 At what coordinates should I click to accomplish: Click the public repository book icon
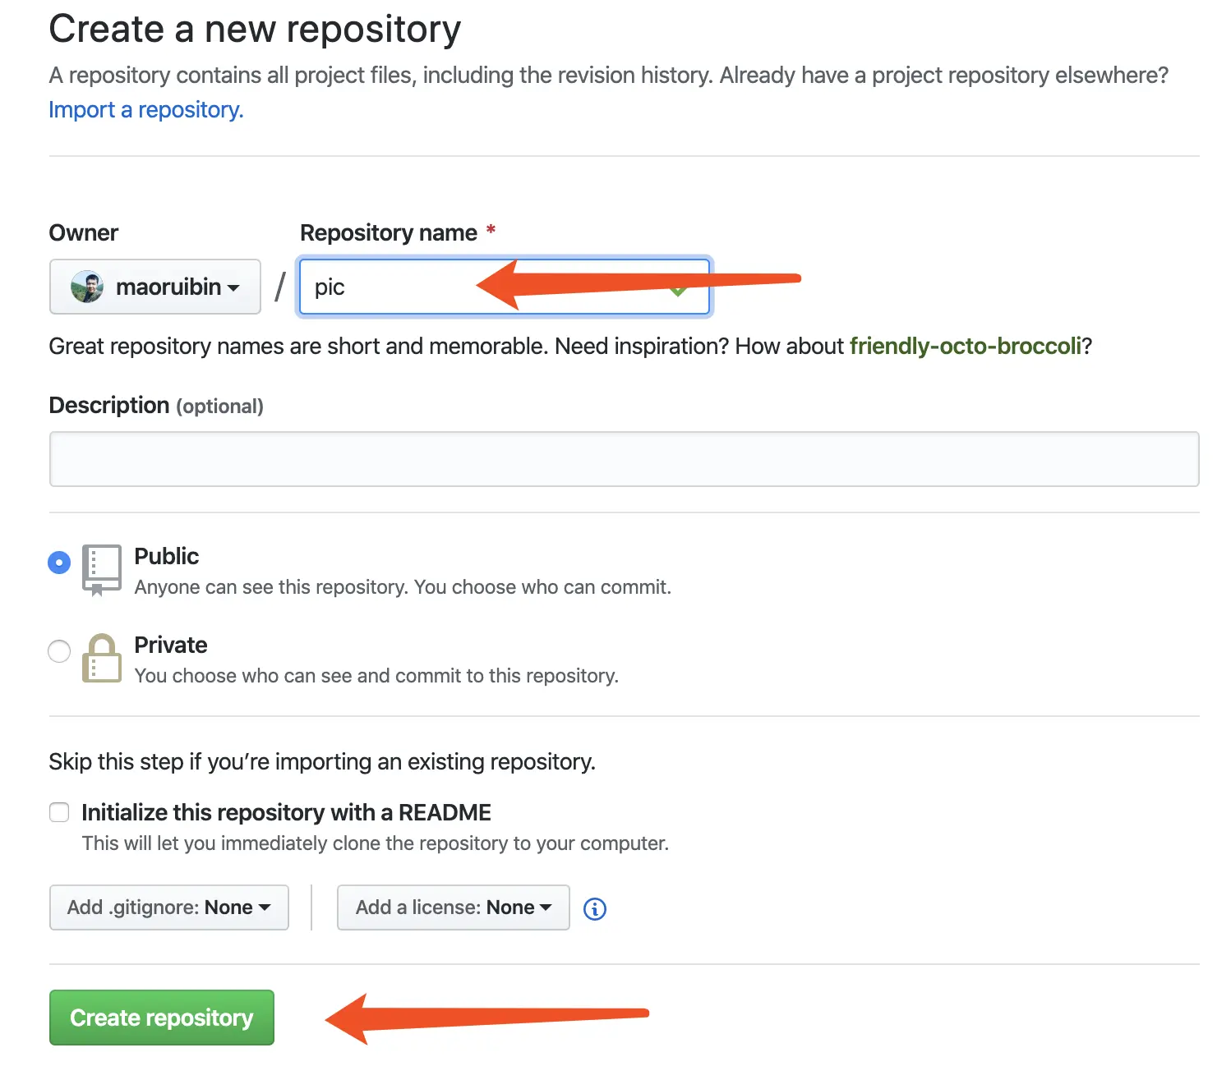click(102, 568)
